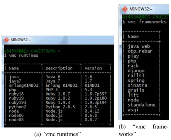Click version '1.6' in the java row
This screenshot has width=171, height=140.
click(x=88, y=77)
